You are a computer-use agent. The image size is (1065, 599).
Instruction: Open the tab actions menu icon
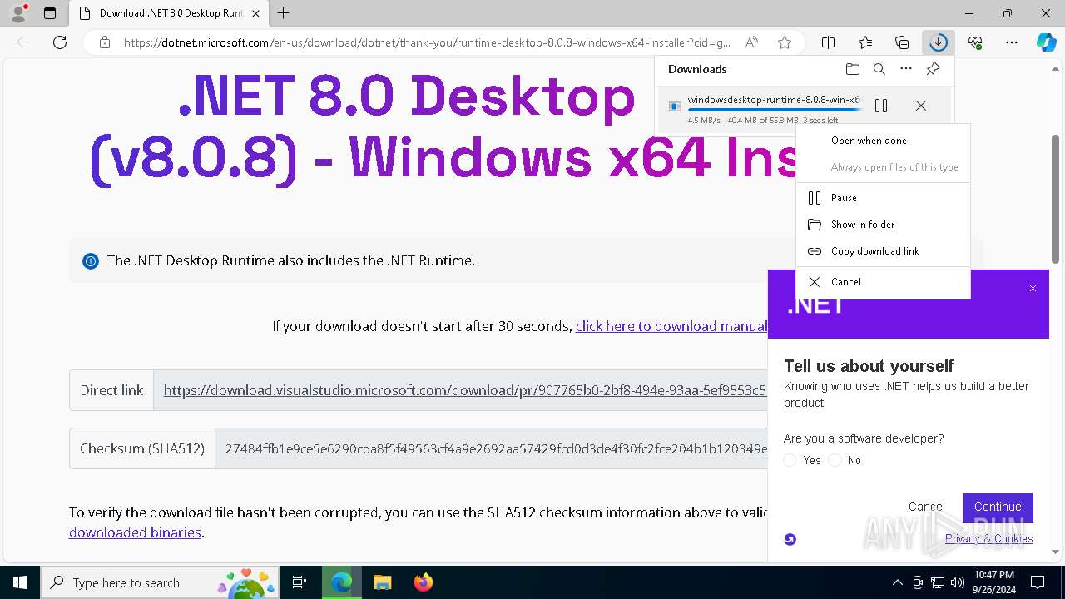(x=50, y=13)
